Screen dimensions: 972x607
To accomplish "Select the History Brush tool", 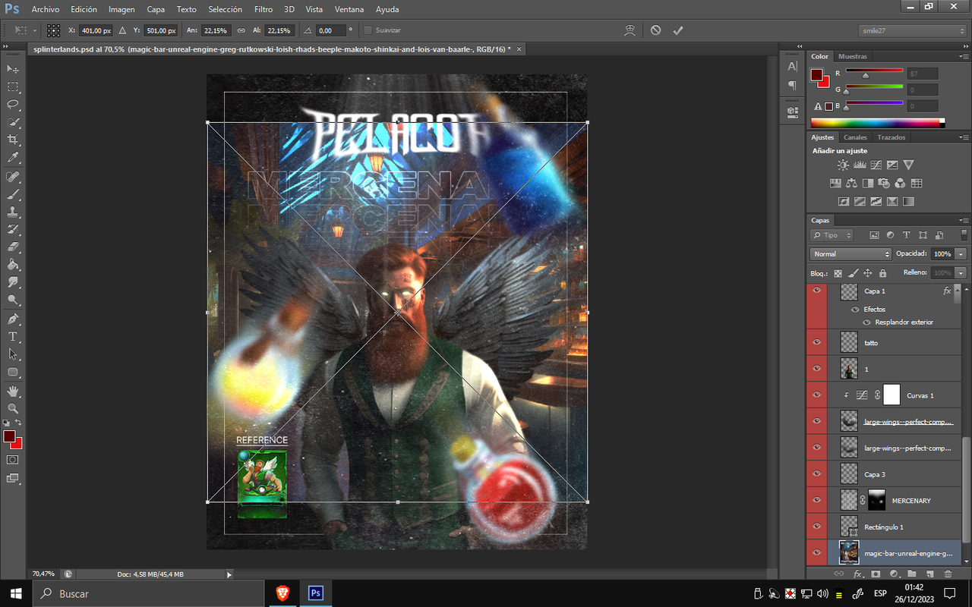I will click(13, 230).
